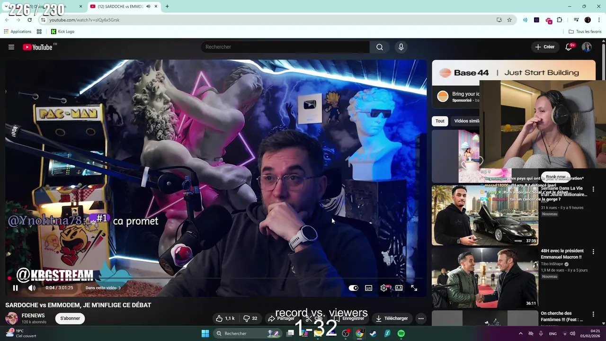Open On cherche des Fantômes title
The width and height of the screenshot is (606, 341).
[563, 316]
